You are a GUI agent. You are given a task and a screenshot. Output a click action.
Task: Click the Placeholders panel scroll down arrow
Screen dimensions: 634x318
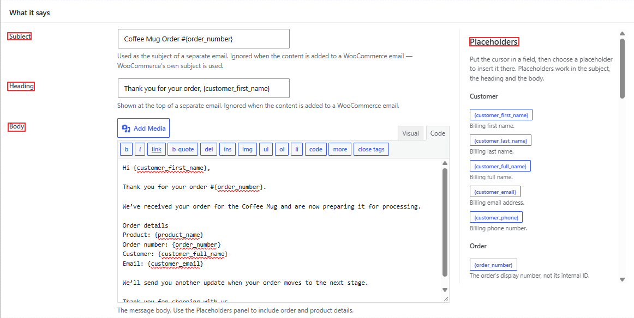click(623, 279)
